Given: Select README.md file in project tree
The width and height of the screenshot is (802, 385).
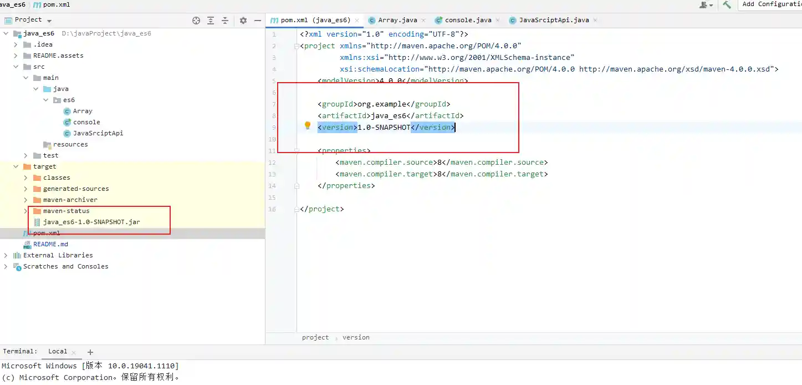Looking at the screenshot, I should tap(50, 244).
